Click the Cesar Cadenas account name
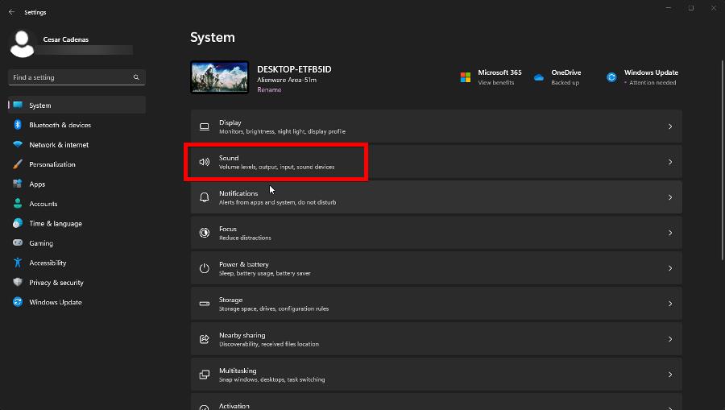This screenshot has height=410, width=725. click(x=66, y=39)
